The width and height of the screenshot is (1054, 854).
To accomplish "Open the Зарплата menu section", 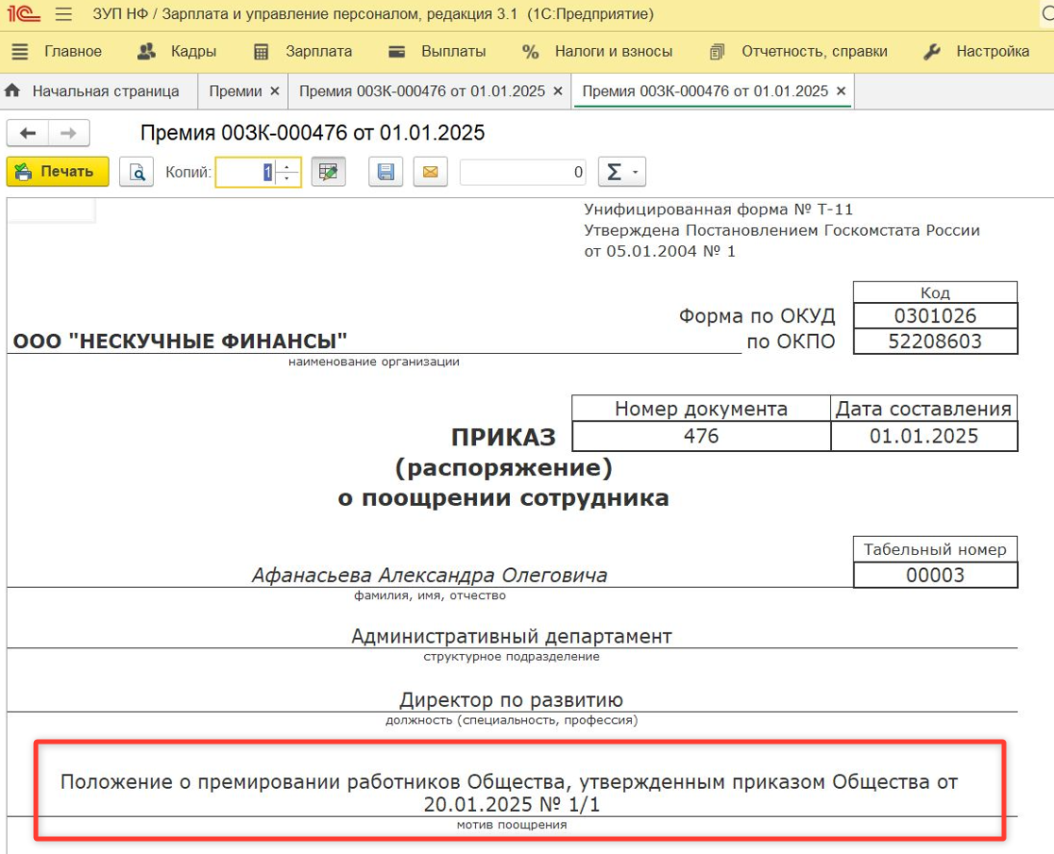I will [x=303, y=52].
